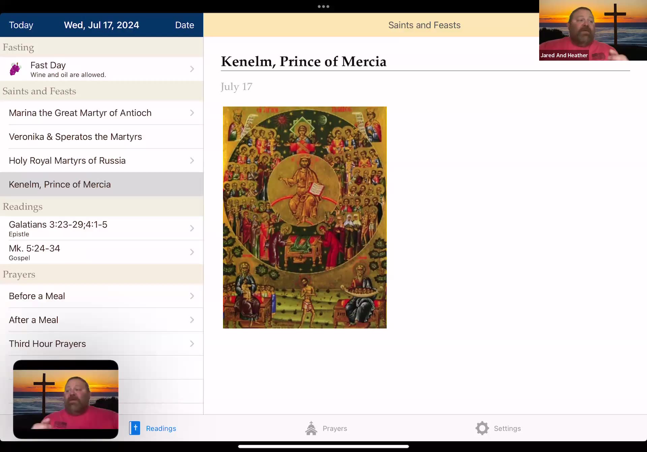Tap the All Saints icon image
The image size is (647, 452).
click(305, 218)
